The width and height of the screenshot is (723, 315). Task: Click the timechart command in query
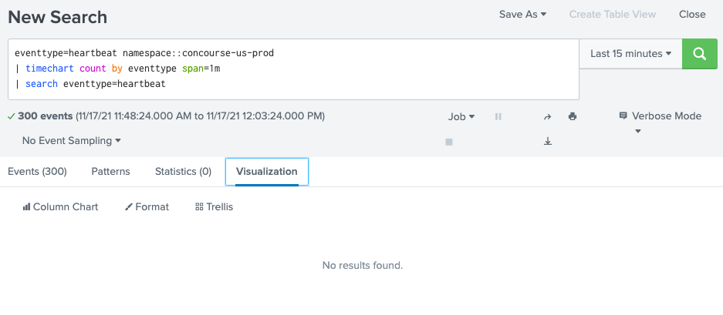(50, 69)
